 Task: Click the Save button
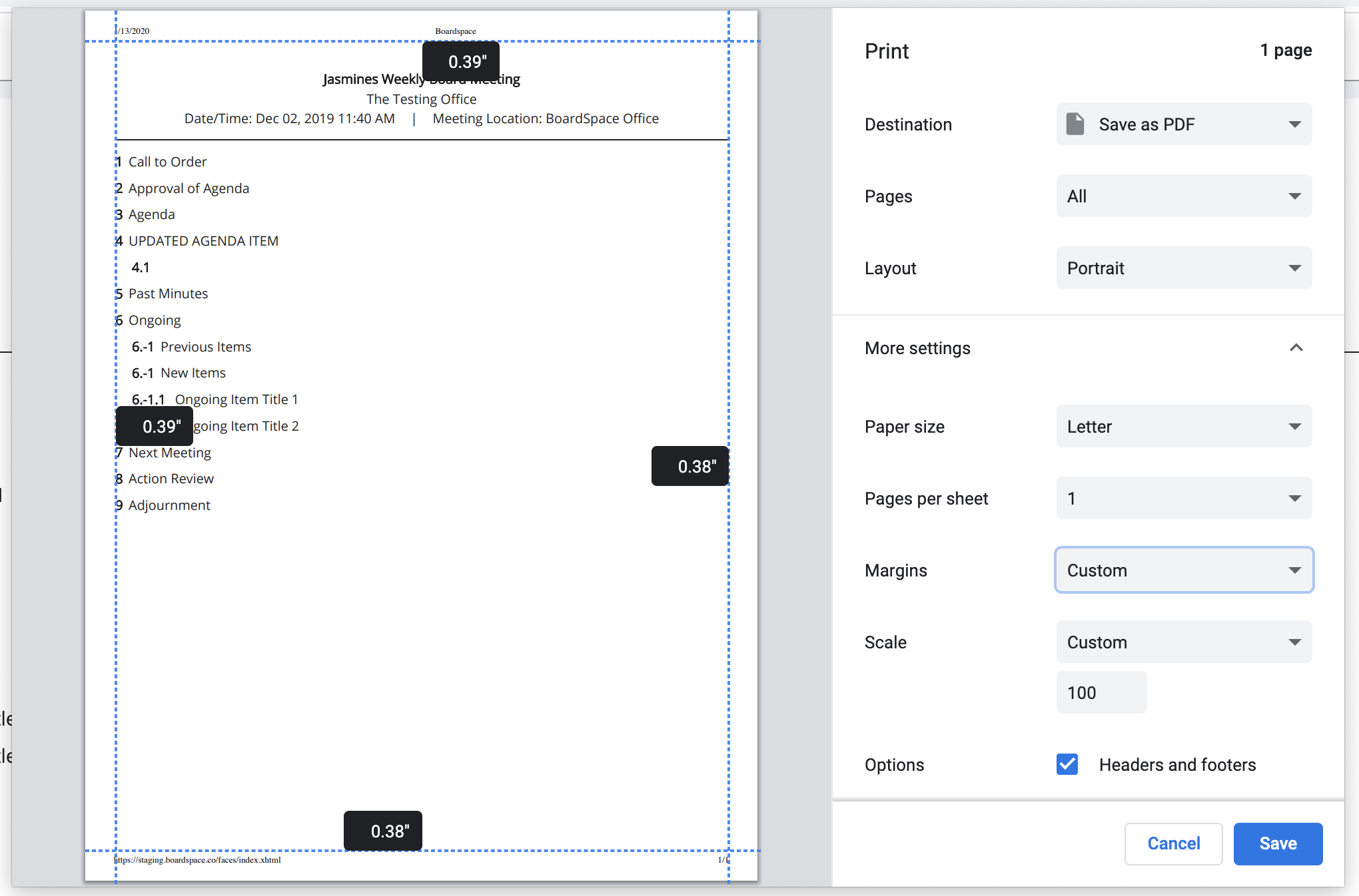coord(1278,843)
